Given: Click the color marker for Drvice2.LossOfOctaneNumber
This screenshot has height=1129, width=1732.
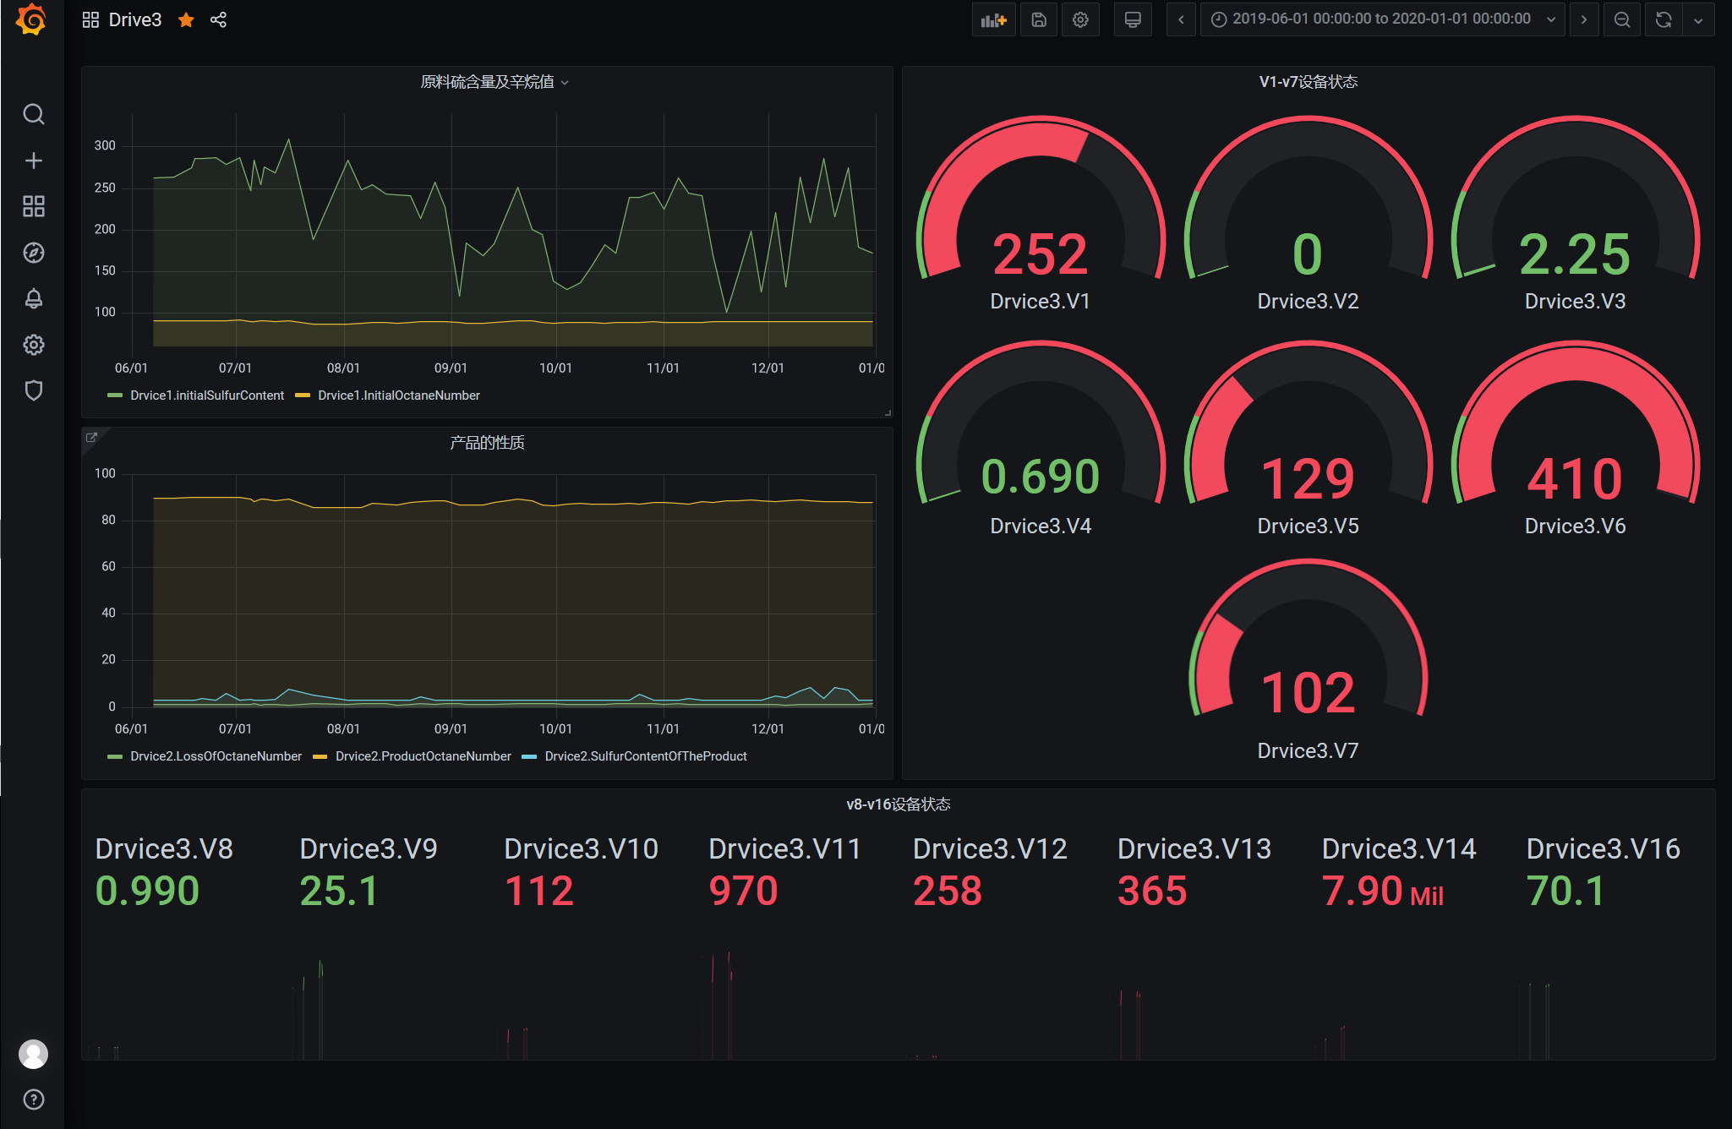Looking at the screenshot, I should point(114,755).
